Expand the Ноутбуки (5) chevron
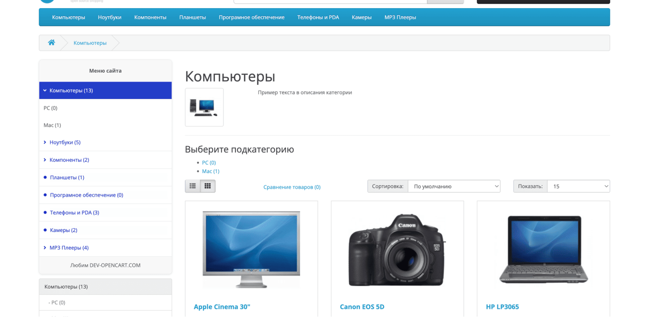 pos(45,142)
